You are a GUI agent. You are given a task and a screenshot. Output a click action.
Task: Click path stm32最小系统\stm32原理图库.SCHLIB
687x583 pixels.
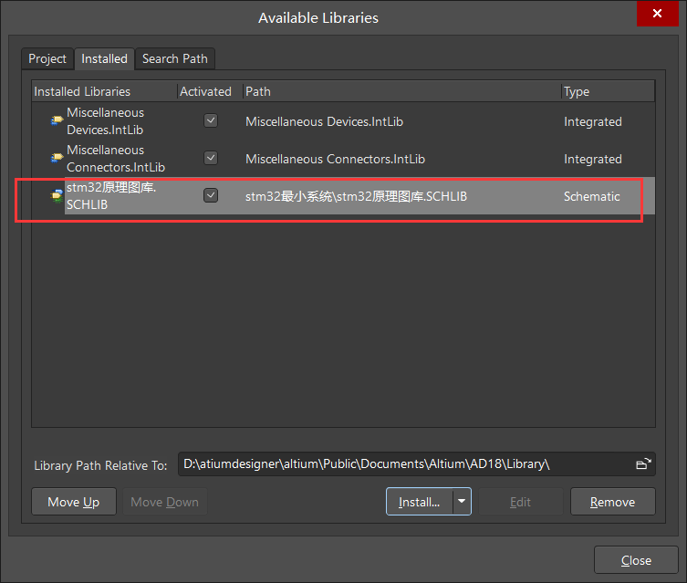click(356, 196)
